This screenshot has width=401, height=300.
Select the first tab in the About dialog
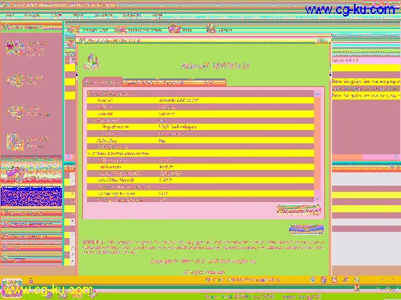pos(103,82)
